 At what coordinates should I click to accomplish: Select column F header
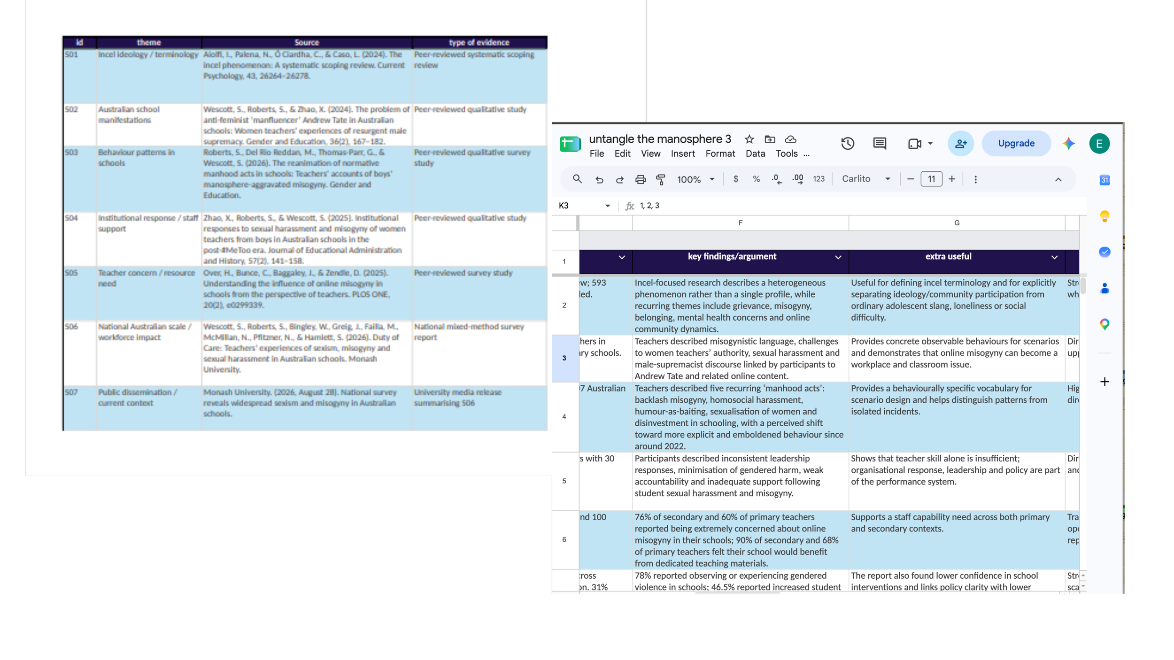point(740,223)
